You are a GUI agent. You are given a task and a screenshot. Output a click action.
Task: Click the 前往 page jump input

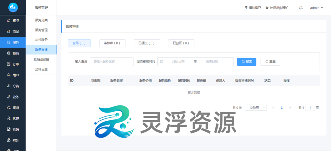(x=310, y=108)
